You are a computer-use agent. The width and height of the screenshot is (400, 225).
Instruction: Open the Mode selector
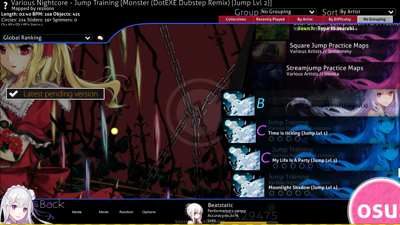click(77, 212)
